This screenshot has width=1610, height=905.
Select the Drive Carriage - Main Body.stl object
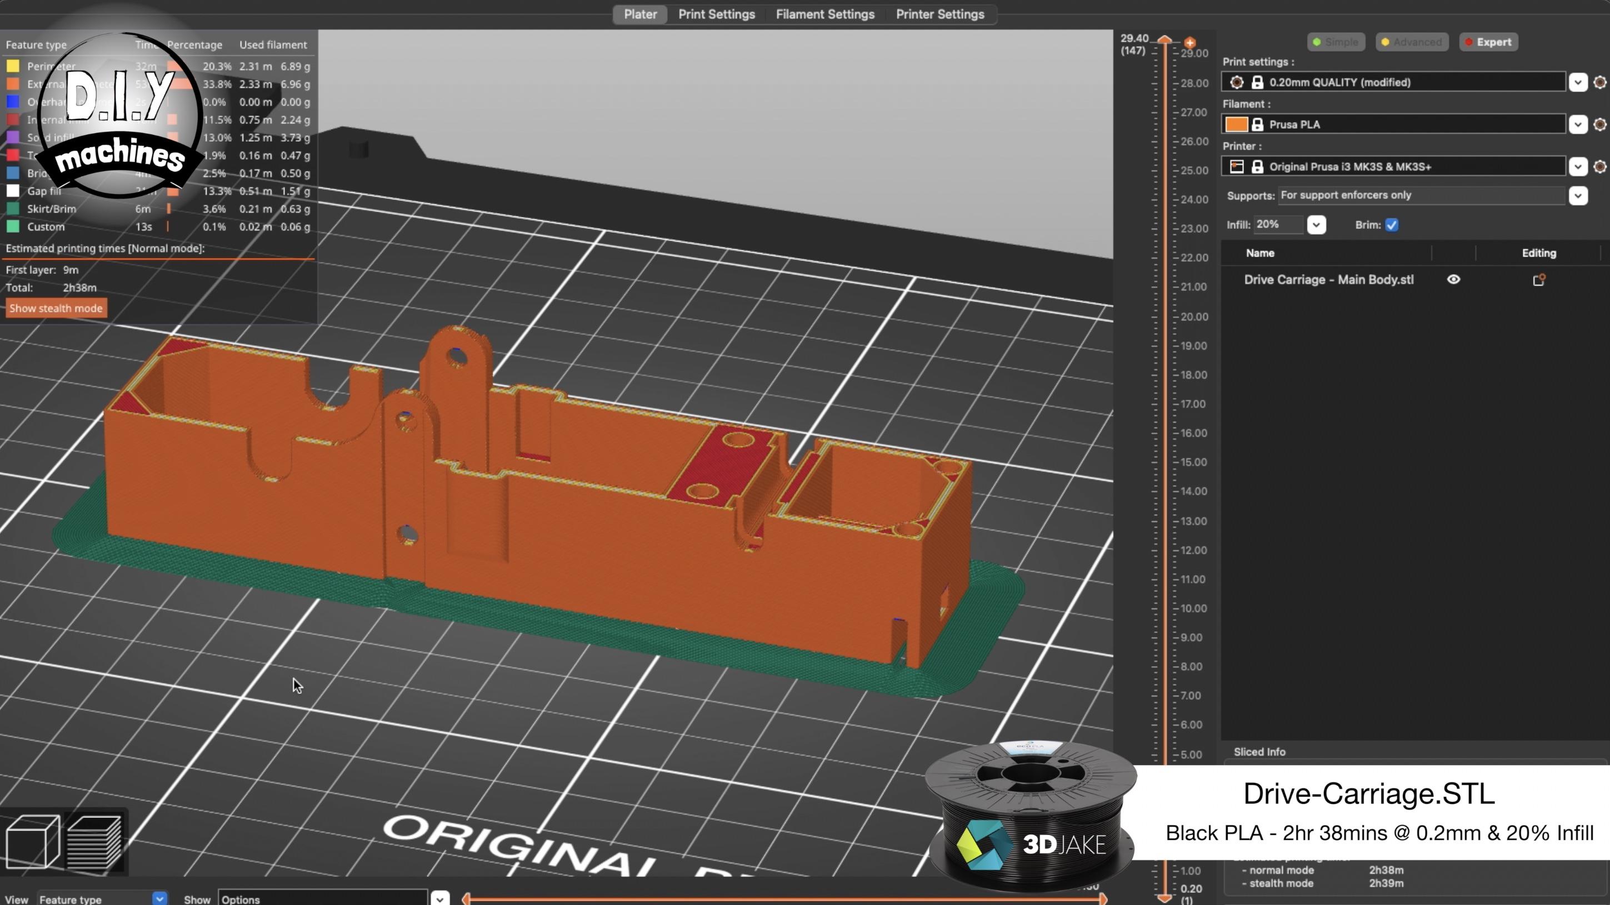point(1328,280)
